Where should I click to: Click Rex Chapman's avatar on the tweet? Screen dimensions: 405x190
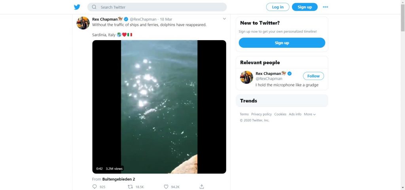(83, 23)
